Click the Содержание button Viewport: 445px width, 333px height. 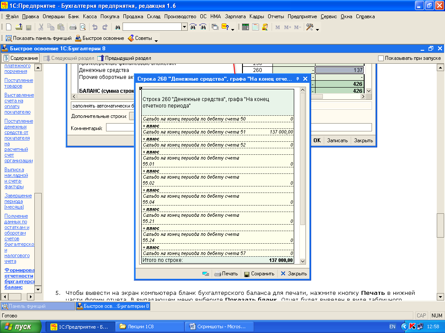point(21,58)
